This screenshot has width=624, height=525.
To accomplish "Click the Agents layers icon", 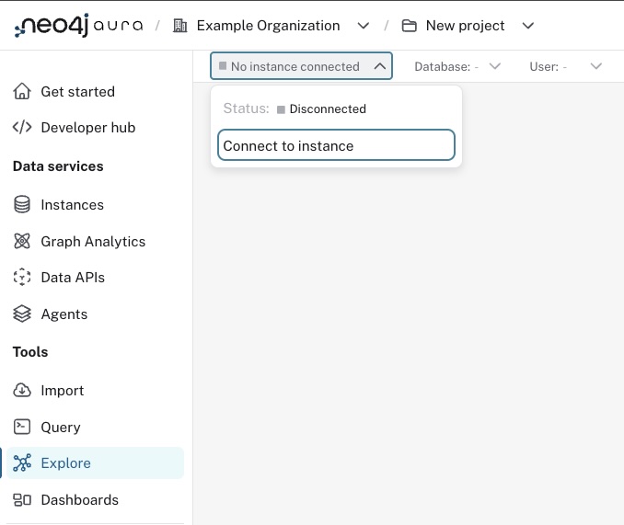I will coord(22,314).
